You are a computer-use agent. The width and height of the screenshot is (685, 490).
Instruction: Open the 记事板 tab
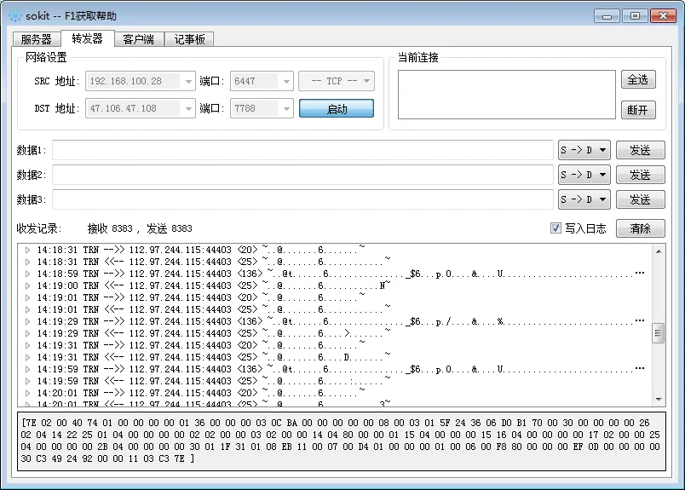189,39
